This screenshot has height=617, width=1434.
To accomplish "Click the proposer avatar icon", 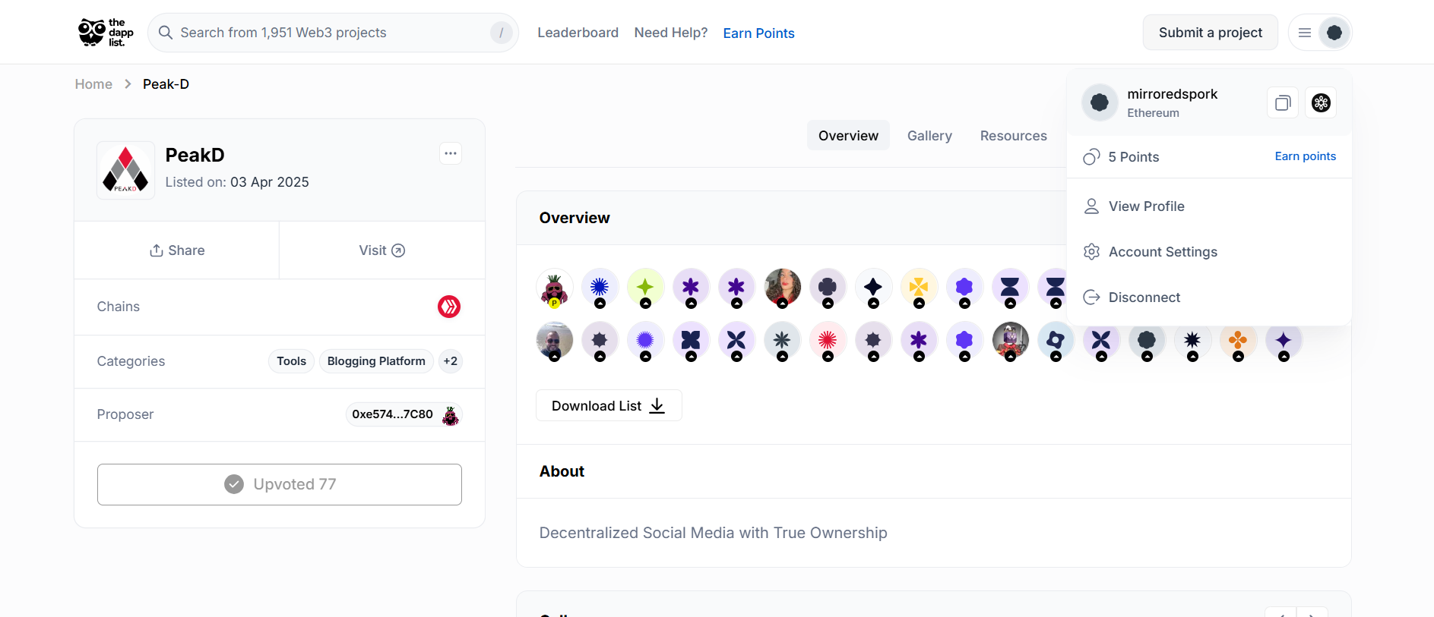I will point(451,415).
